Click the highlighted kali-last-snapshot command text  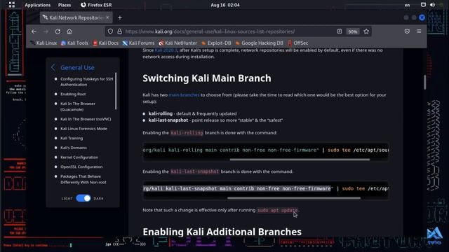coord(237,188)
